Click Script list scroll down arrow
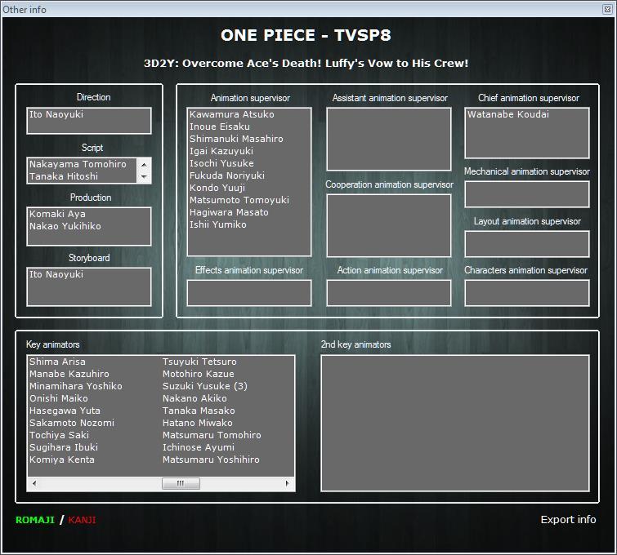 (x=144, y=177)
